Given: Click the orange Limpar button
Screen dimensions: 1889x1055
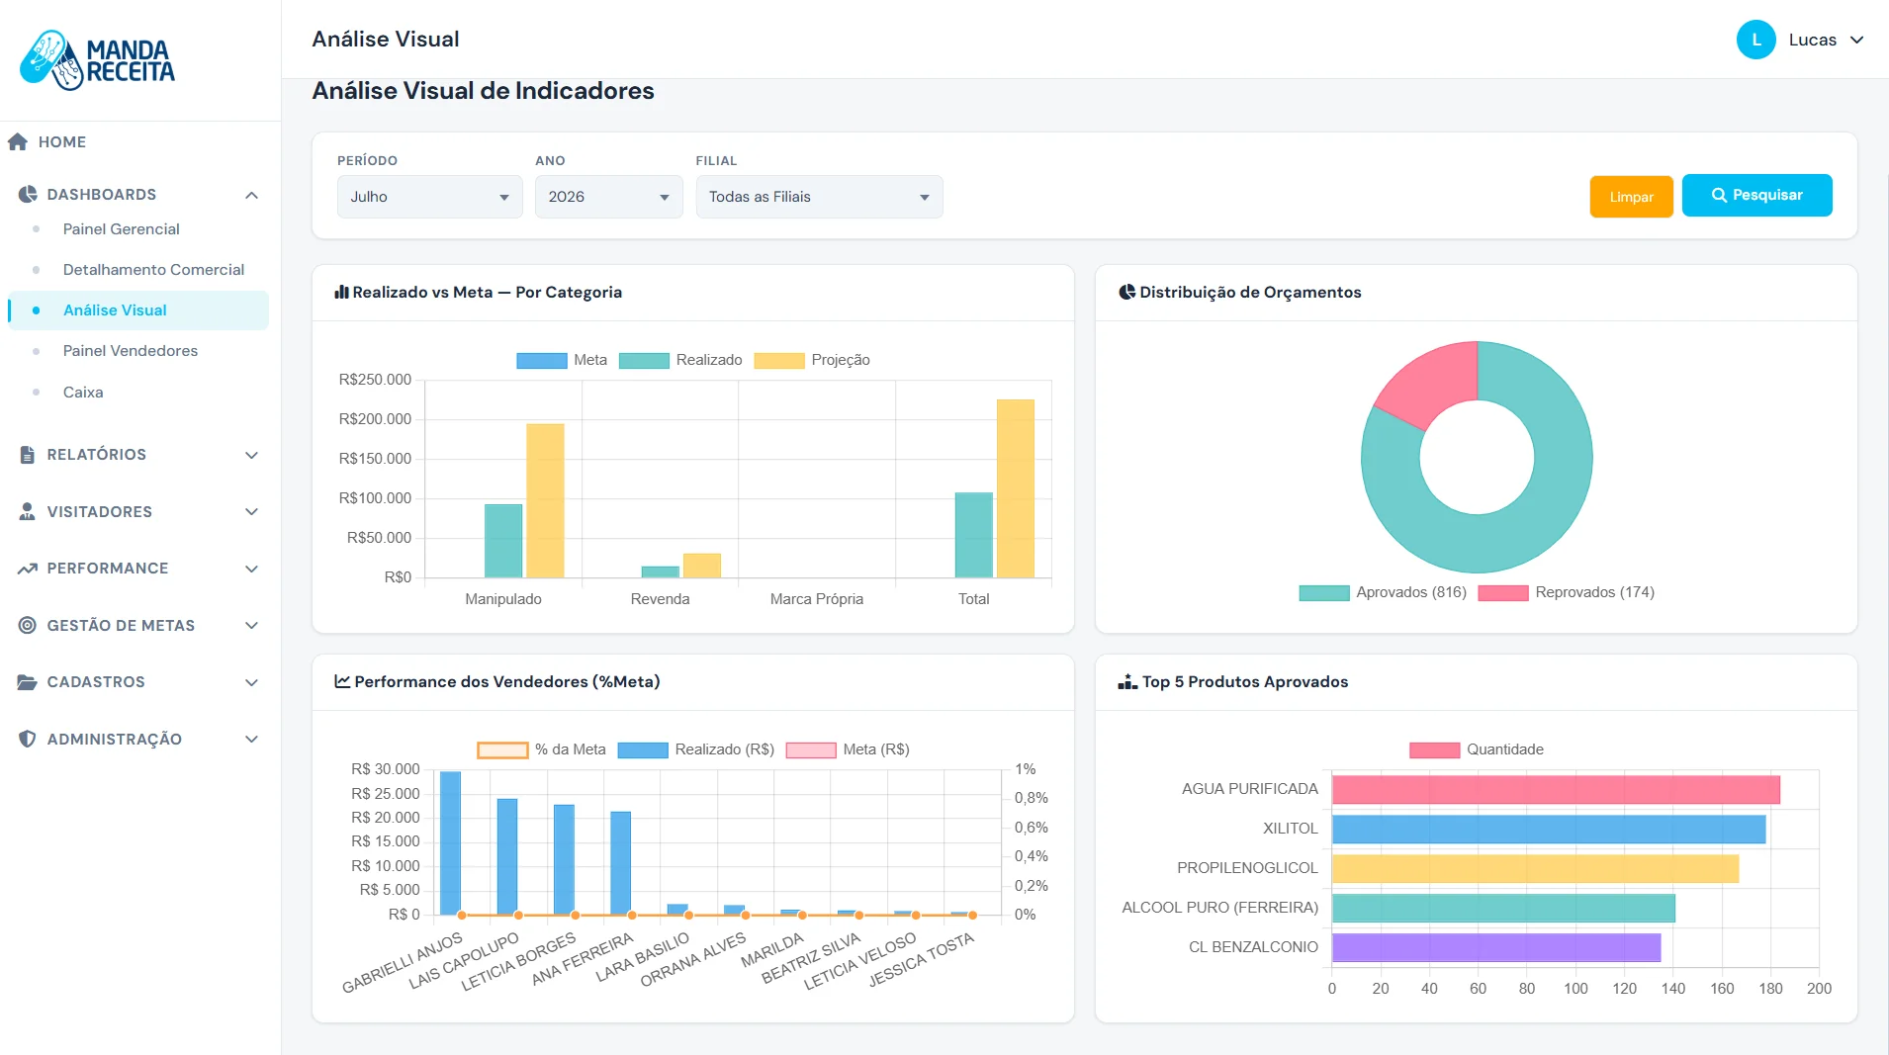Looking at the screenshot, I should tap(1631, 197).
